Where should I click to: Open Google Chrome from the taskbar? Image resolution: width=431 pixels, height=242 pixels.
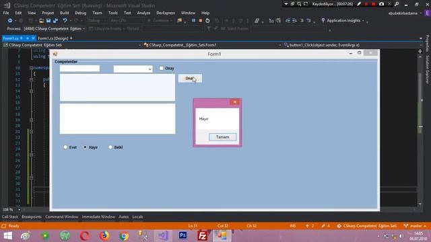[x=124, y=236]
